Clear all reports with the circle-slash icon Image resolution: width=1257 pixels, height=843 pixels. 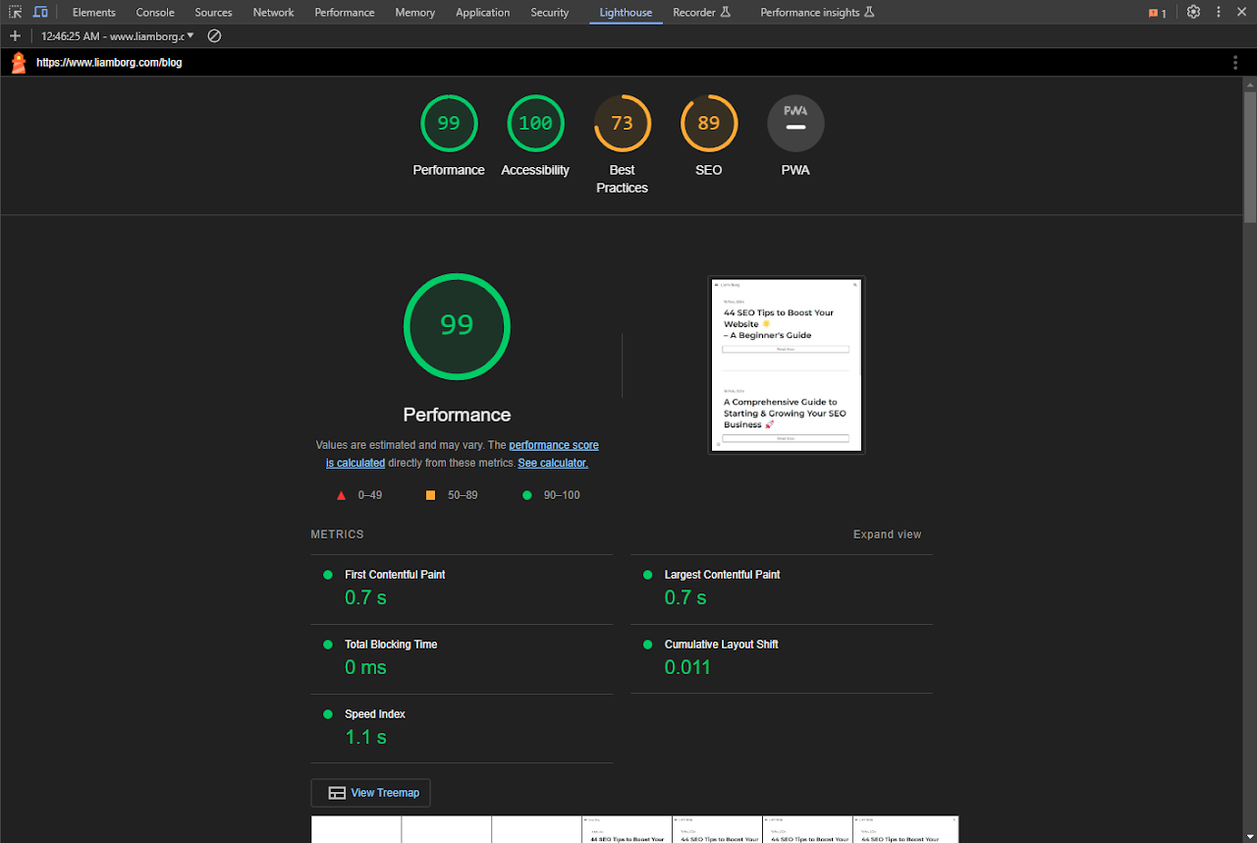pyautogui.click(x=214, y=35)
